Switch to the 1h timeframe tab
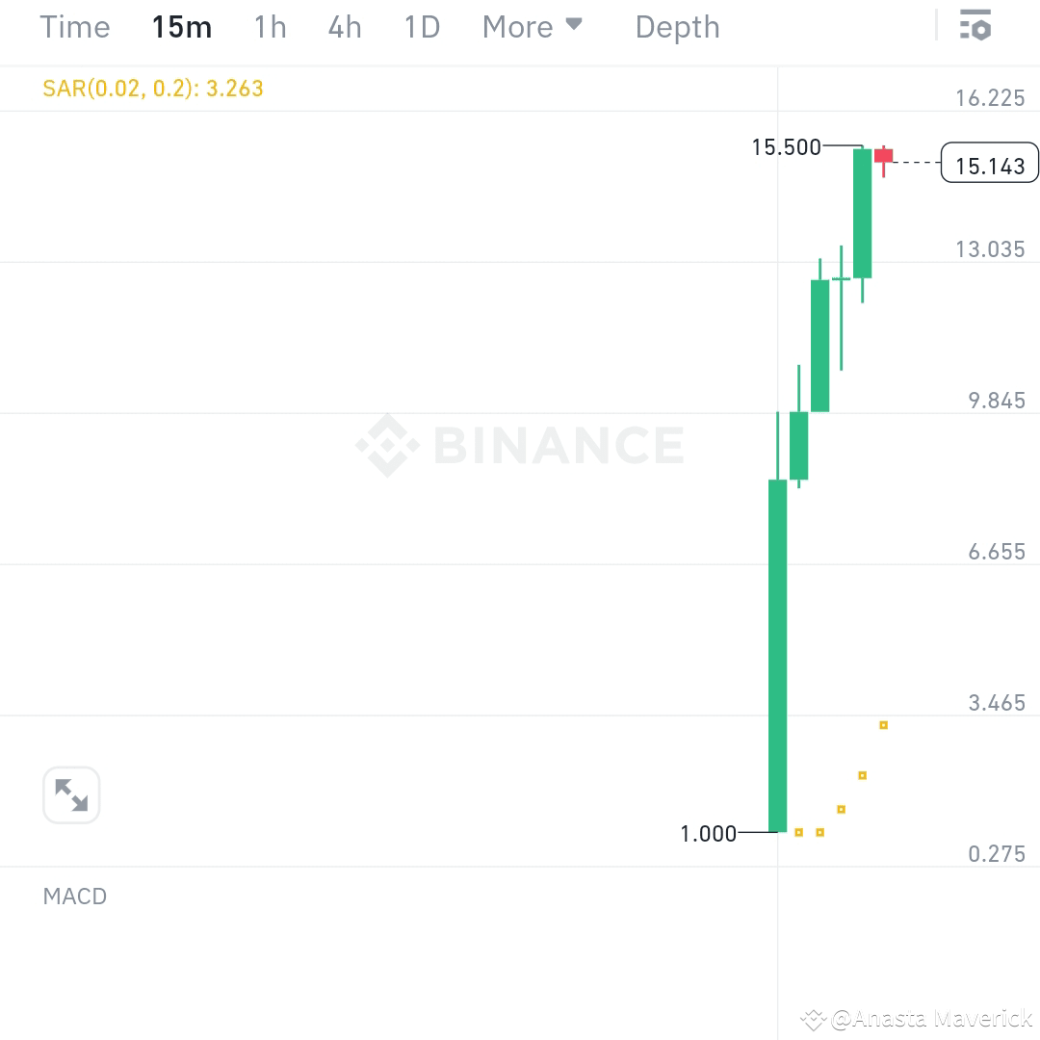1040x1040 pixels. coord(270,27)
